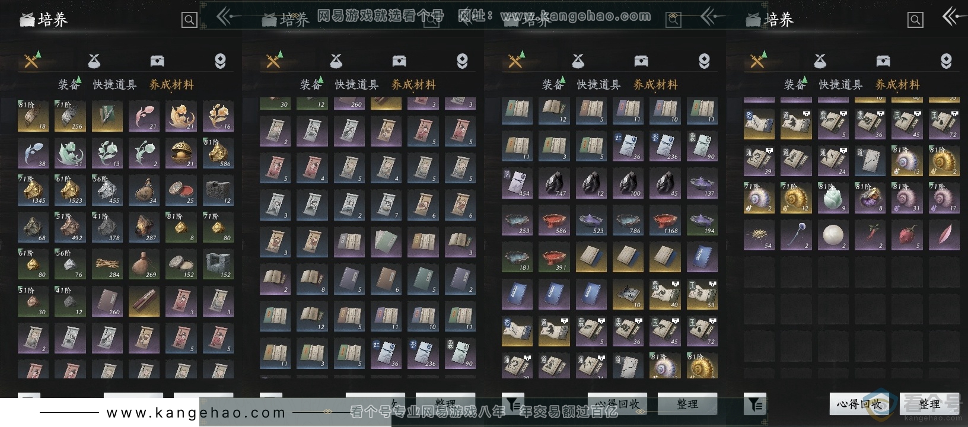968x427 pixels.
Task: Select the red ginseng root item
Action: tap(870, 235)
